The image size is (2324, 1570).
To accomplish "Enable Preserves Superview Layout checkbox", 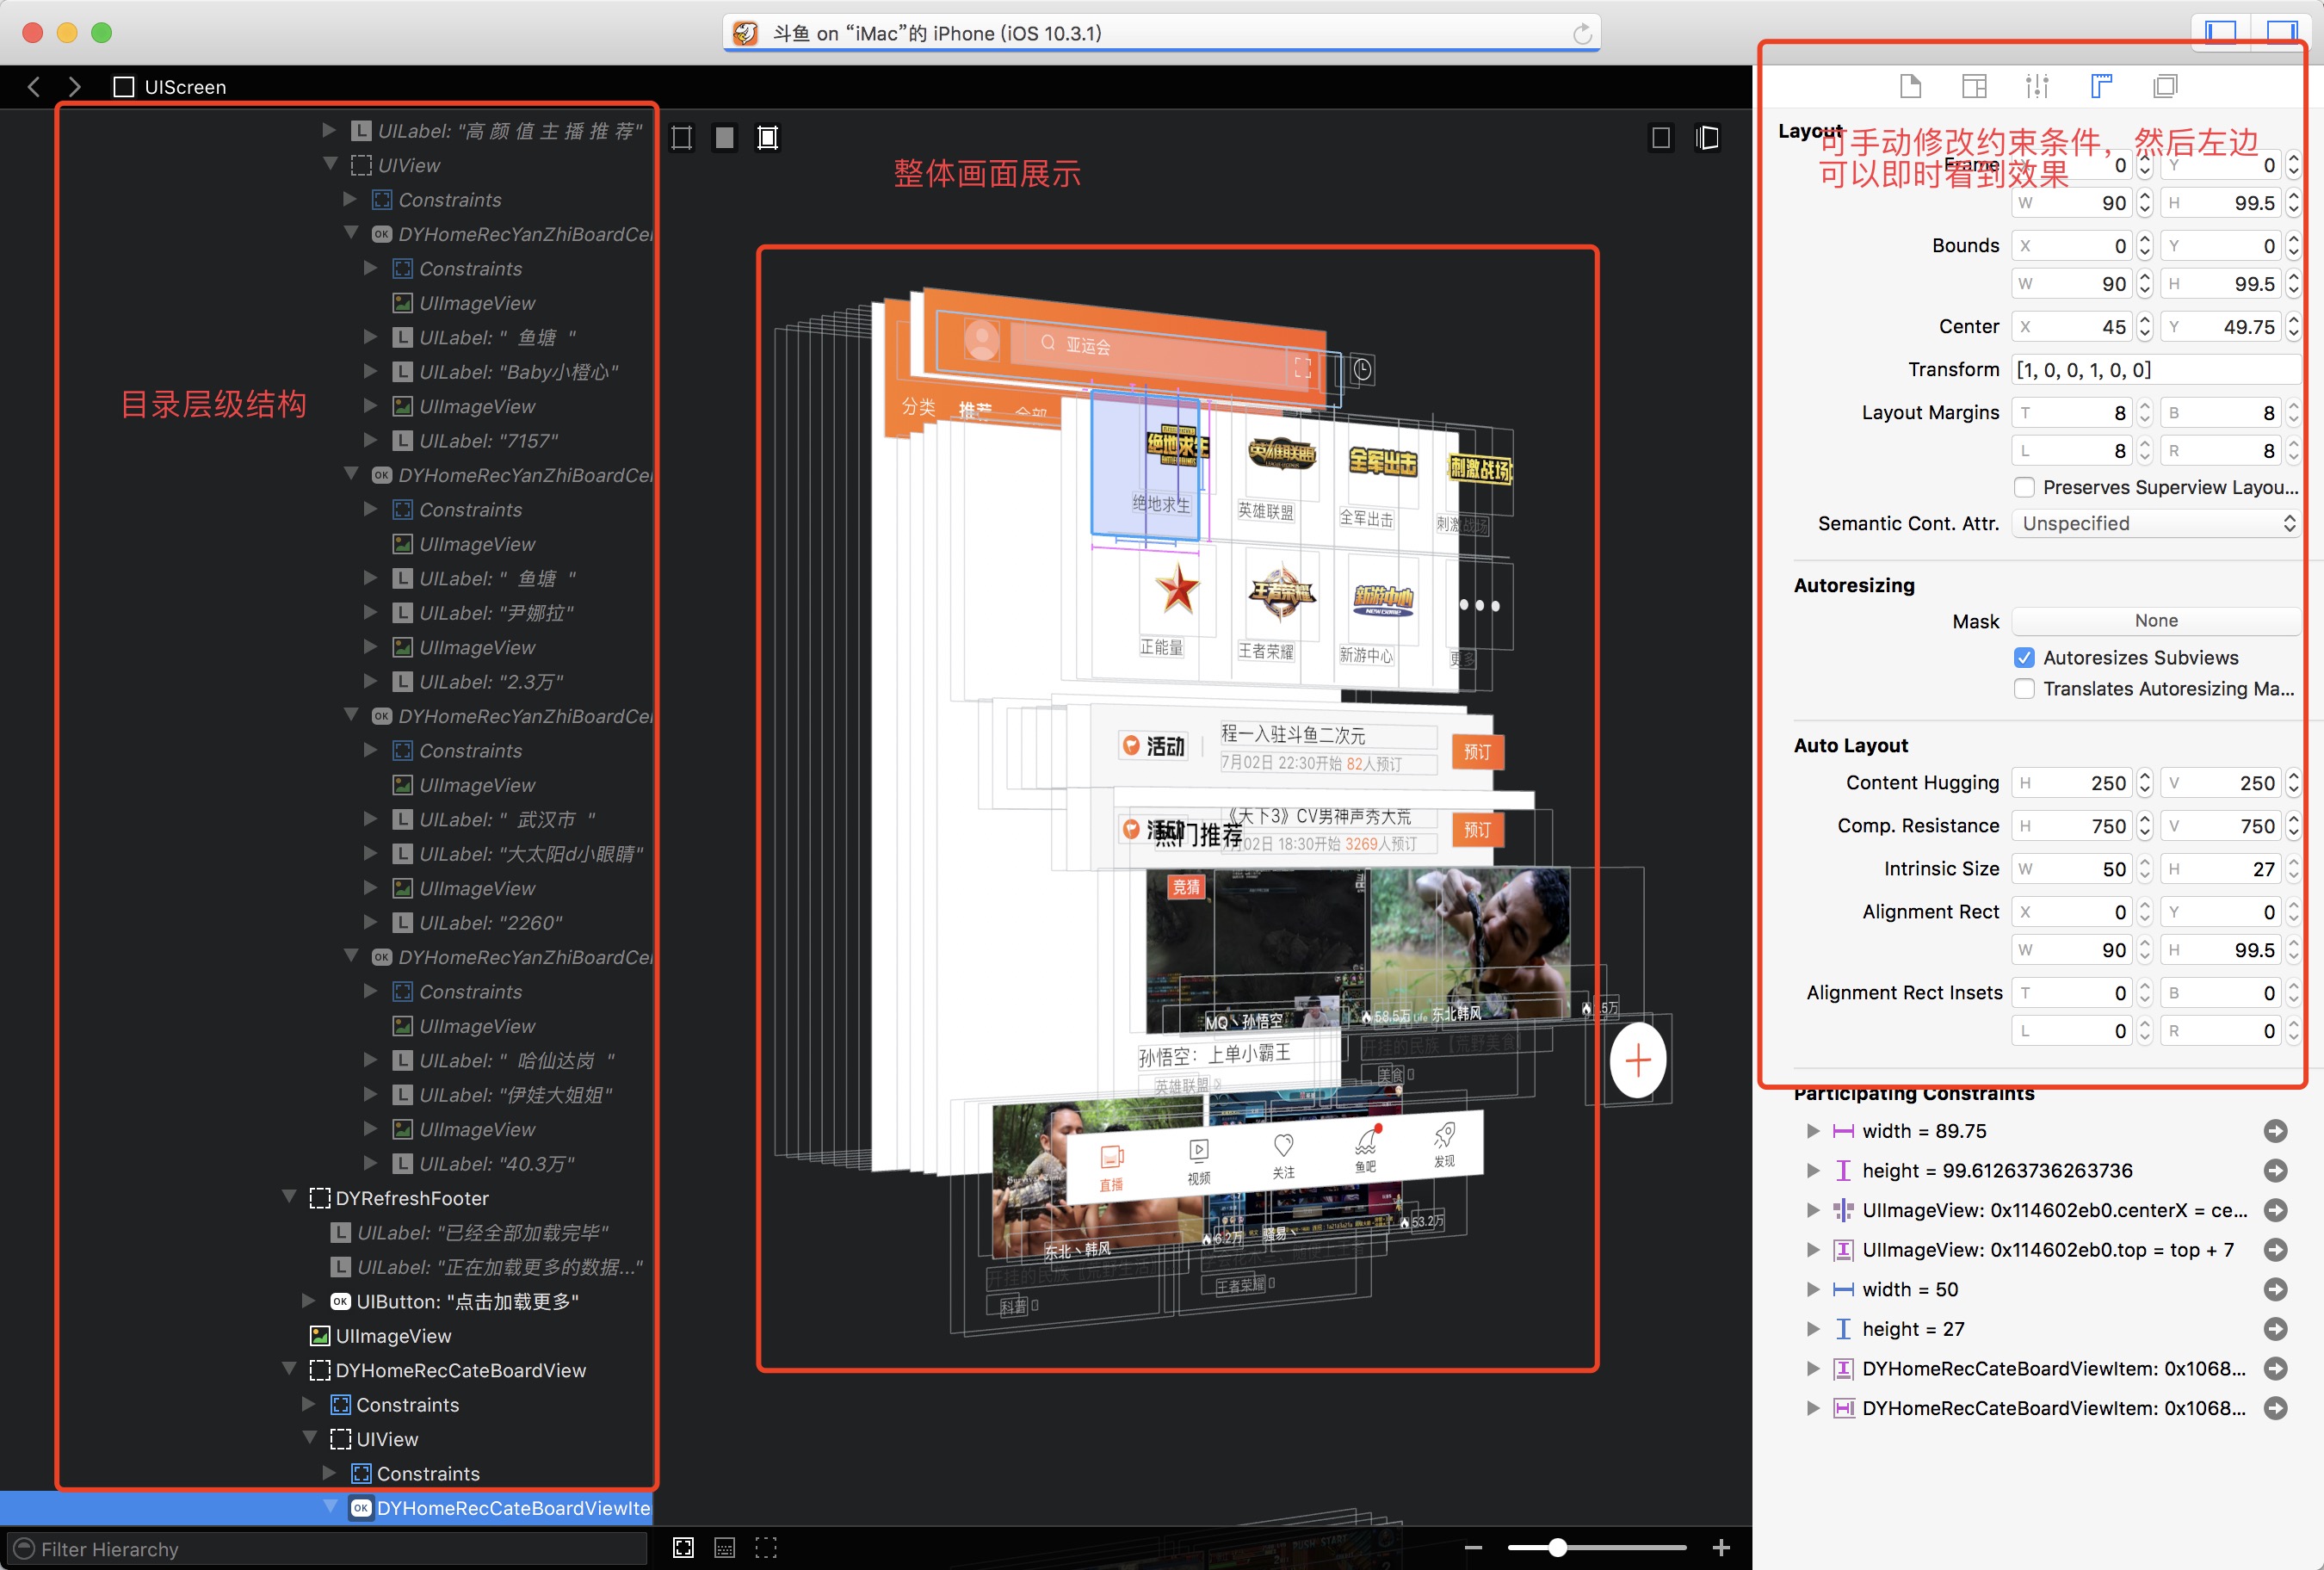I will (x=2024, y=487).
